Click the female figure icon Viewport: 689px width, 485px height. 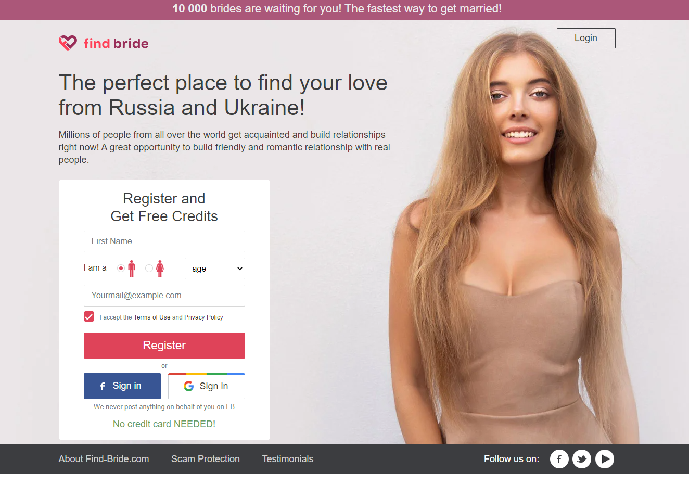(x=160, y=269)
